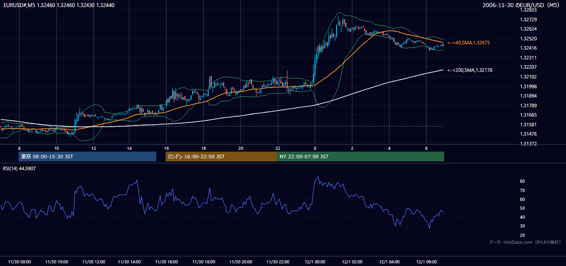Click price axis value 1.31581
566x266 pixels.
tap(529, 125)
